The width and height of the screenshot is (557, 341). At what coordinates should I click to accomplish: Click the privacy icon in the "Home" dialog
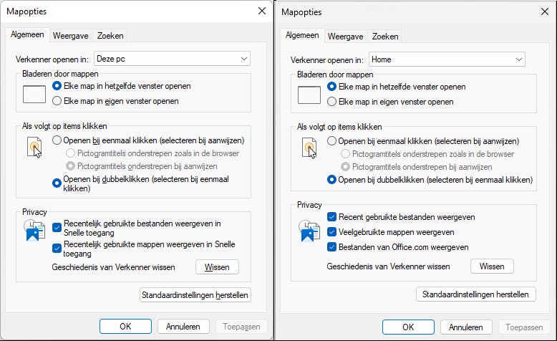click(x=310, y=230)
